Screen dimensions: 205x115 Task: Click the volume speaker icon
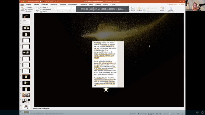click(x=197, y=112)
